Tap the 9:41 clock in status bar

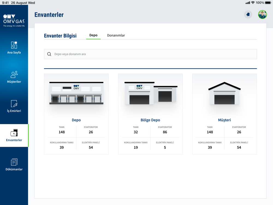tap(5, 3)
